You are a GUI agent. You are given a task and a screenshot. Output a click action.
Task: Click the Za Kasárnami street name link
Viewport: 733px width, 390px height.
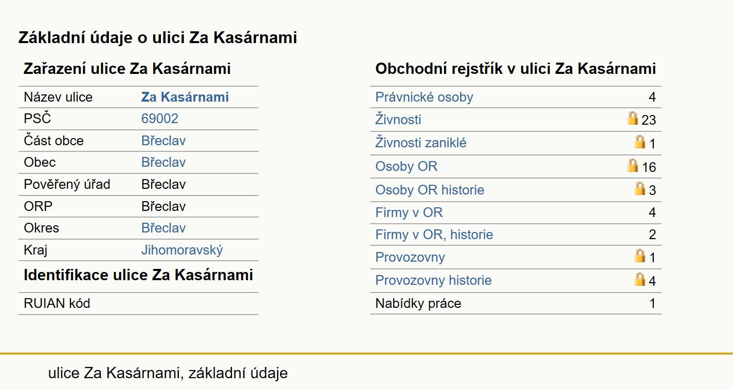(185, 97)
